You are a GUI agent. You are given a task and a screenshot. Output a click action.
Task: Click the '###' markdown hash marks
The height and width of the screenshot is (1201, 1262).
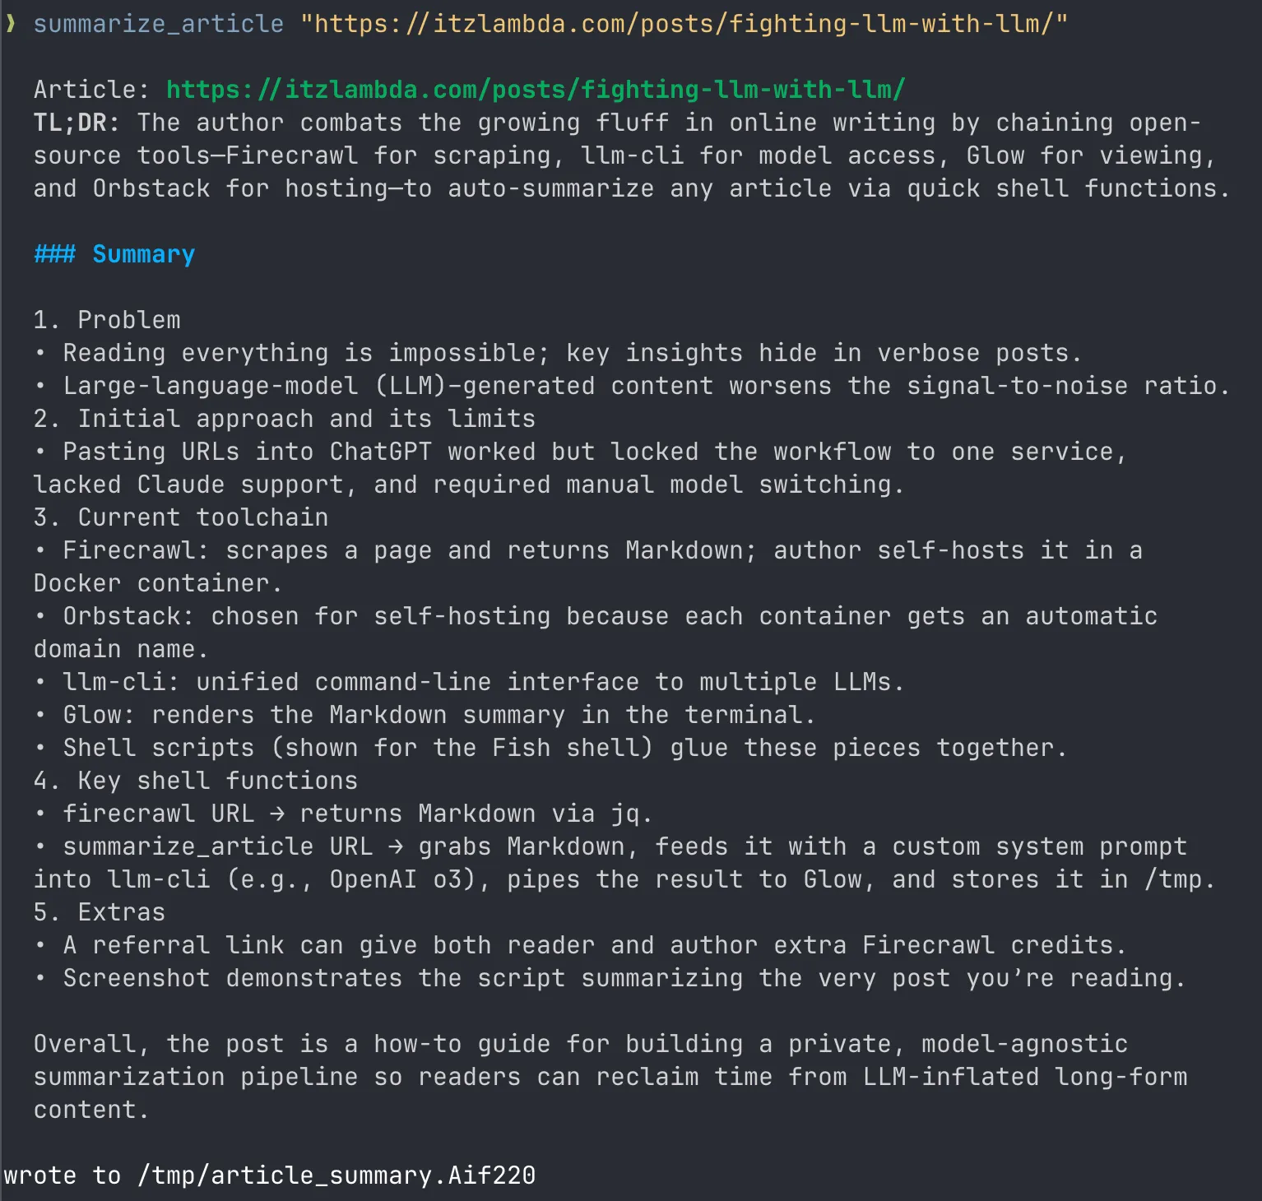tap(54, 254)
